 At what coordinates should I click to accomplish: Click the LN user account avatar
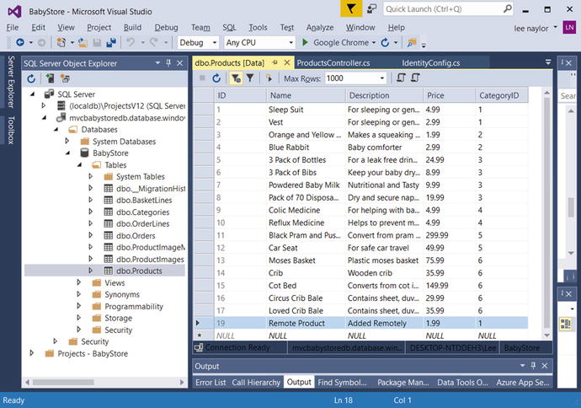pyautogui.click(x=569, y=27)
